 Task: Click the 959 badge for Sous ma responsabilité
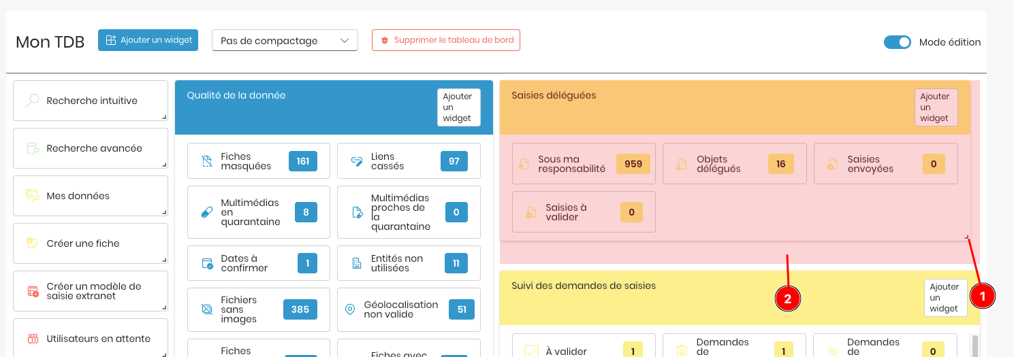click(633, 164)
